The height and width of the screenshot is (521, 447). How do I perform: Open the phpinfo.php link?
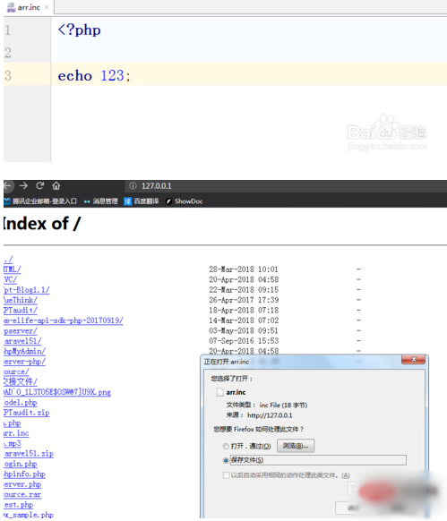tap(24, 474)
